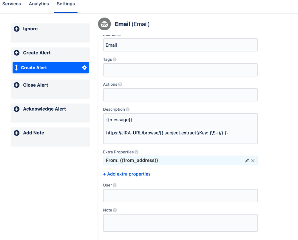Viewport: 298px width, 240px height.
Task: Remove the From extra property
Action: (253, 161)
